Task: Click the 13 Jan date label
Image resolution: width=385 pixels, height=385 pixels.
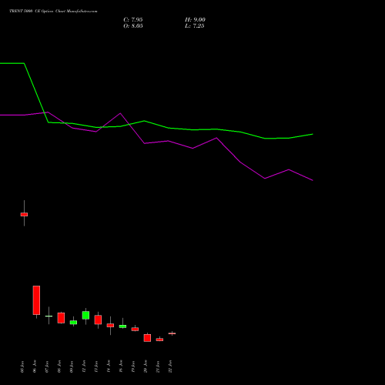Action: (96, 367)
